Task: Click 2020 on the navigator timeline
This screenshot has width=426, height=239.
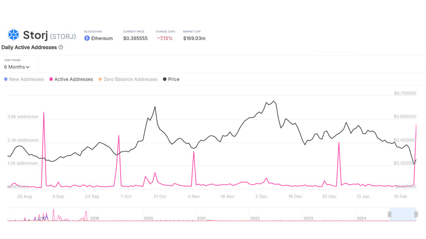Action: (x=148, y=218)
